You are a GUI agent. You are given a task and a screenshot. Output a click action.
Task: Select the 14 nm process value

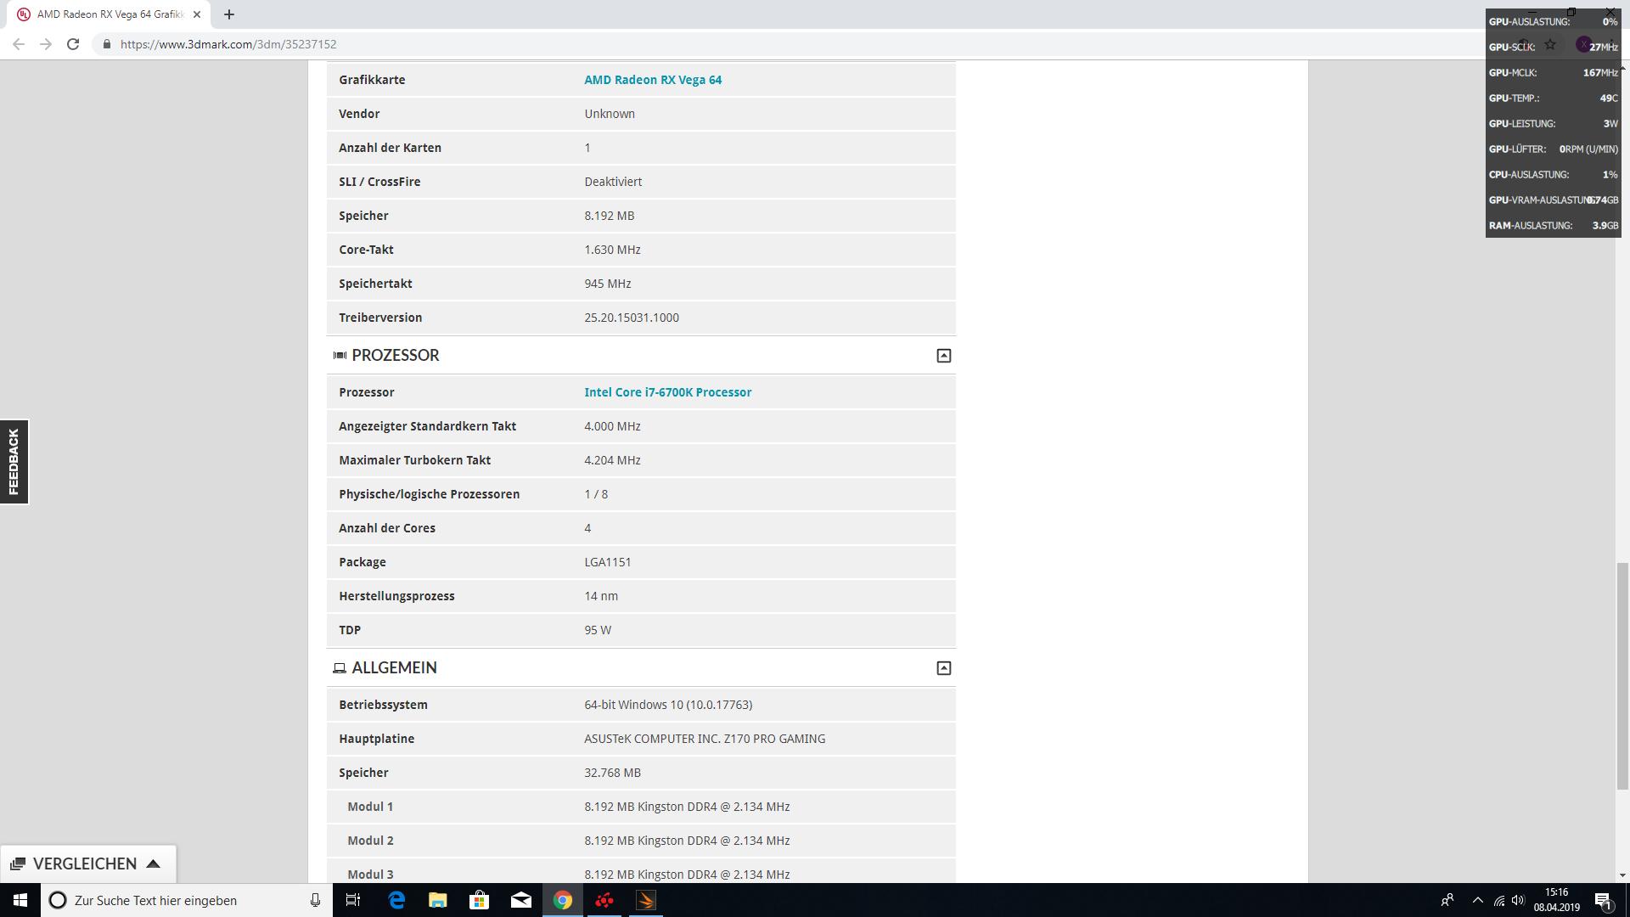[x=601, y=596]
